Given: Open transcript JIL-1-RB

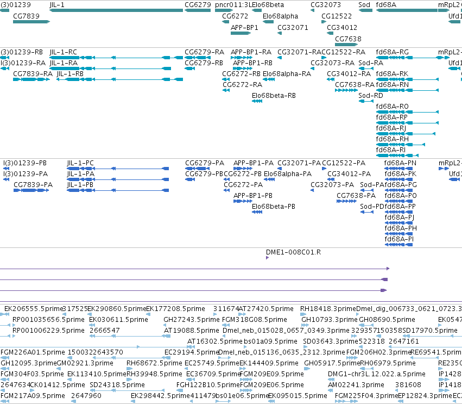Looking at the screenshot, I should pyautogui.click(x=70, y=74).
